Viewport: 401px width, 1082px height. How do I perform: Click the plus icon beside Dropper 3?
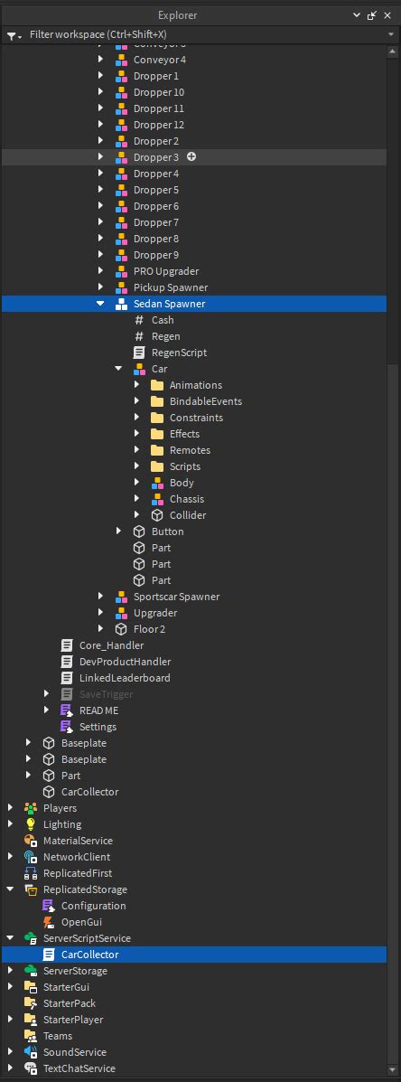[x=191, y=156]
